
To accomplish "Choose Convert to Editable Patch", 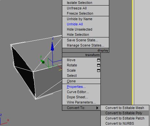I will pyautogui.click(x=125, y=118).
